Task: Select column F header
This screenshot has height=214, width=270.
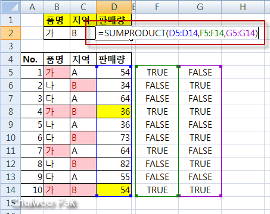Action: click(157, 7)
